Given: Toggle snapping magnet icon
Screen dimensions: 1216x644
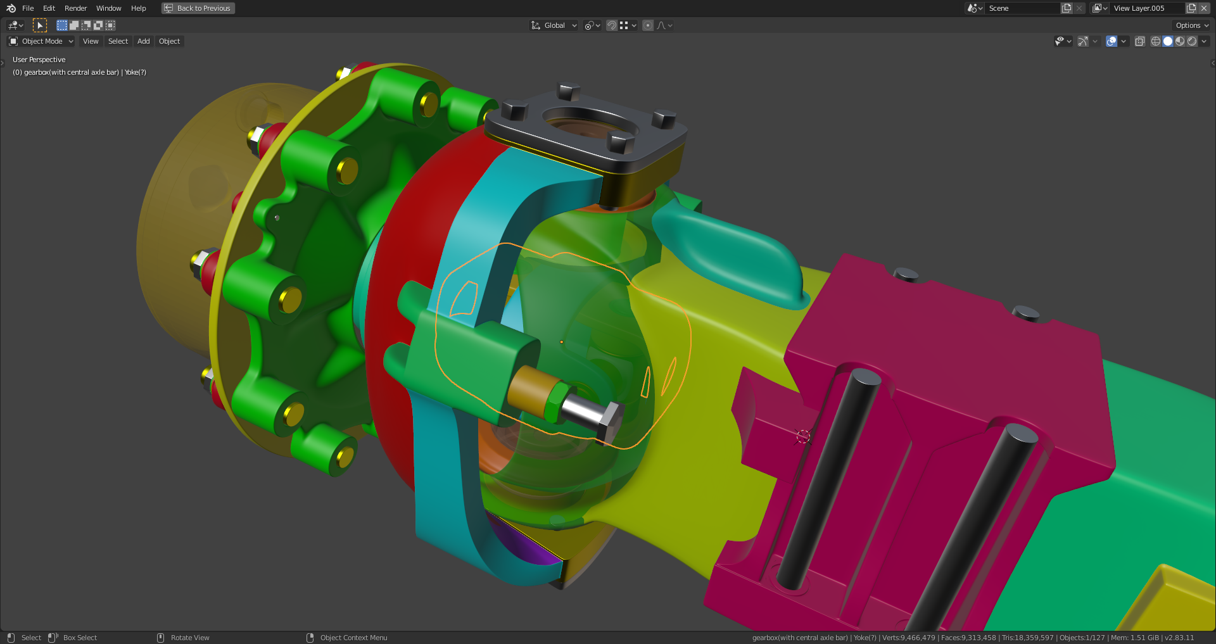Looking at the screenshot, I should tap(612, 25).
